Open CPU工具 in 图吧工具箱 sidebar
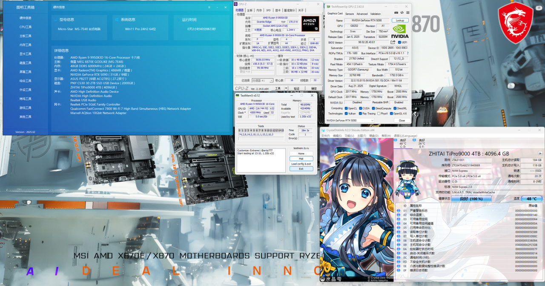 coord(26,27)
